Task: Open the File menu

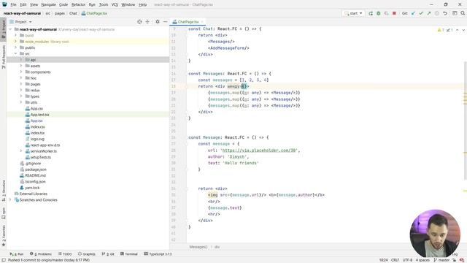Action: tap(13, 5)
